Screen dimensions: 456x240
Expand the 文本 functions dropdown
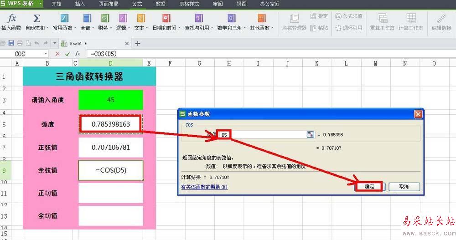pyautogui.click(x=146, y=28)
